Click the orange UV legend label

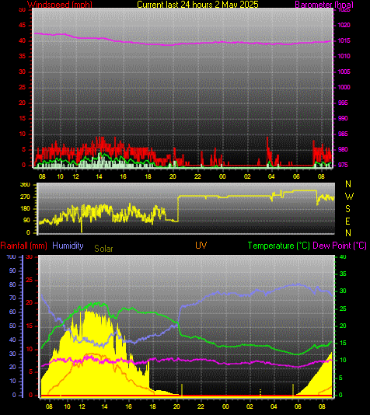pos(201,245)
